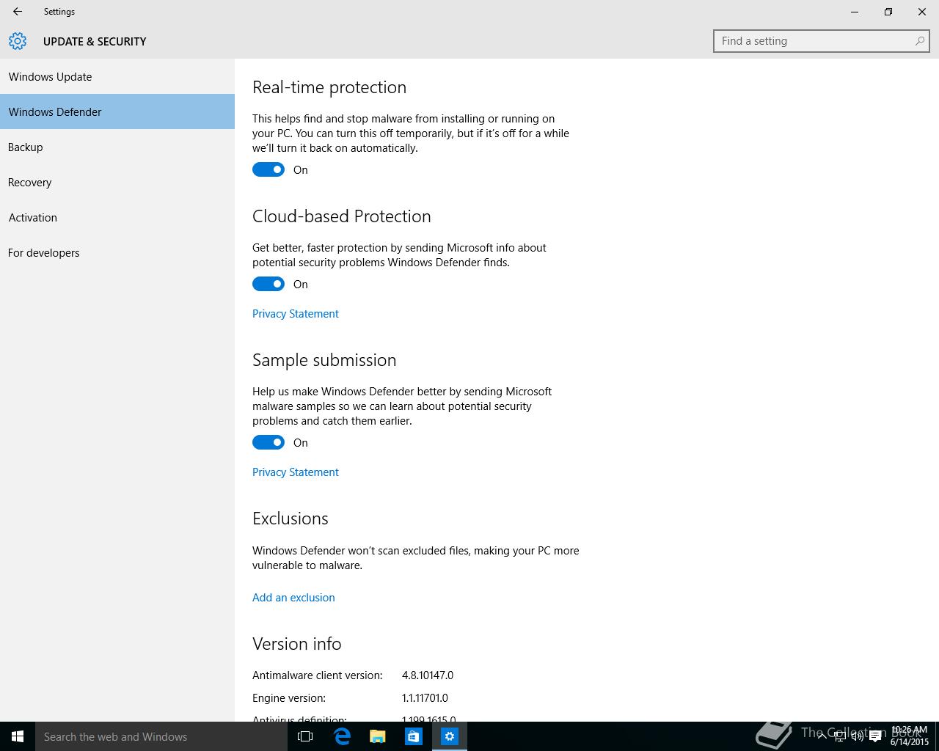This screenshot has width=939, height=751.
Task: Turn off Real-time protection toggle
Action: point(268,169)
